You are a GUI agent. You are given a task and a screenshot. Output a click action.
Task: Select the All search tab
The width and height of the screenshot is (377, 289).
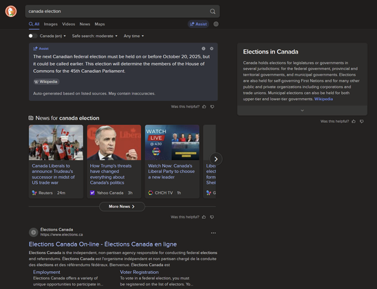(34, 24)
